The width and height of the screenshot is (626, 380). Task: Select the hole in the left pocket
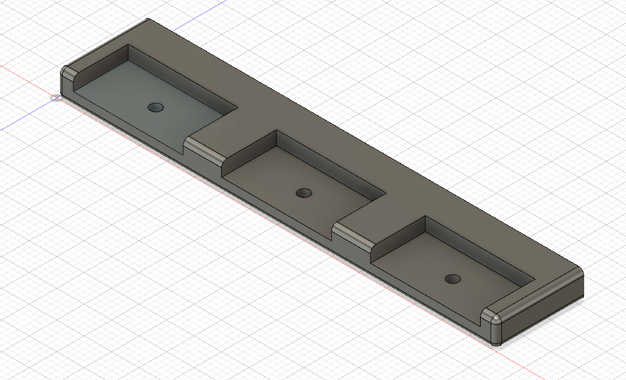pos(155,107)
